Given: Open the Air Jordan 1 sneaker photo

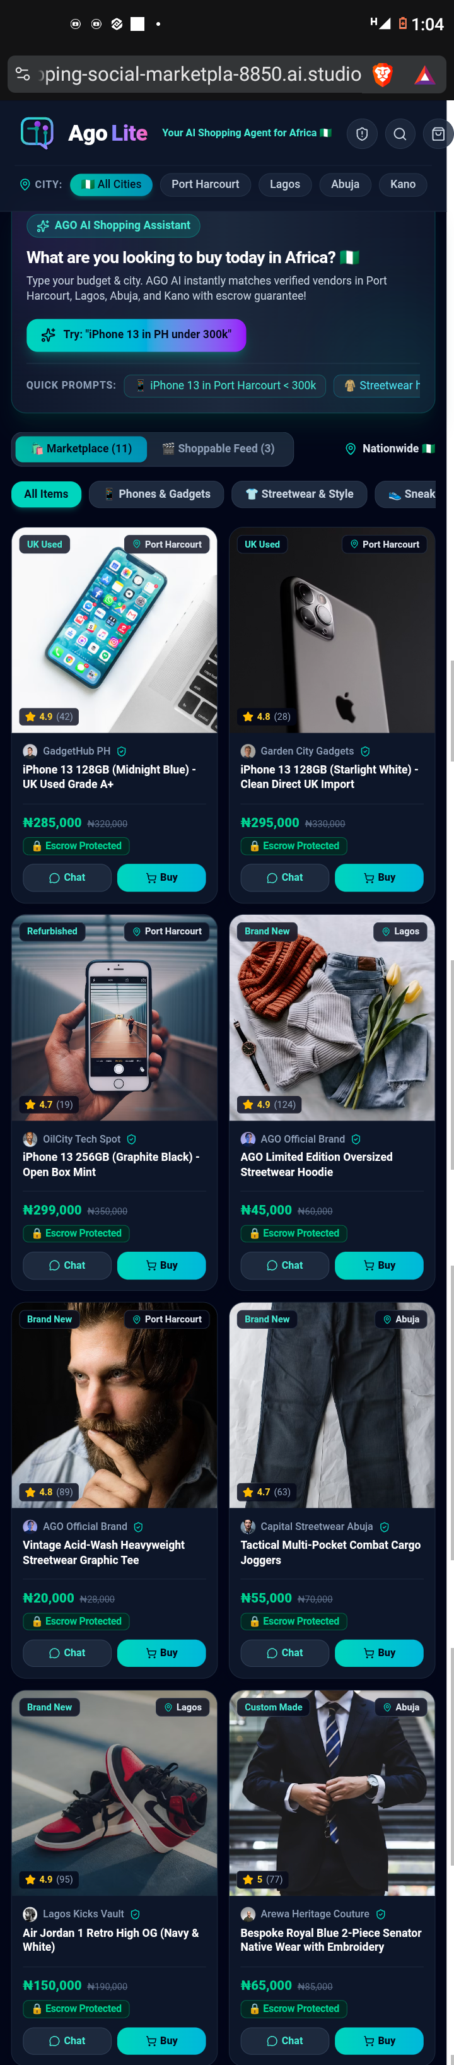Looking at the screenshot, I should tap(115, 1793).
